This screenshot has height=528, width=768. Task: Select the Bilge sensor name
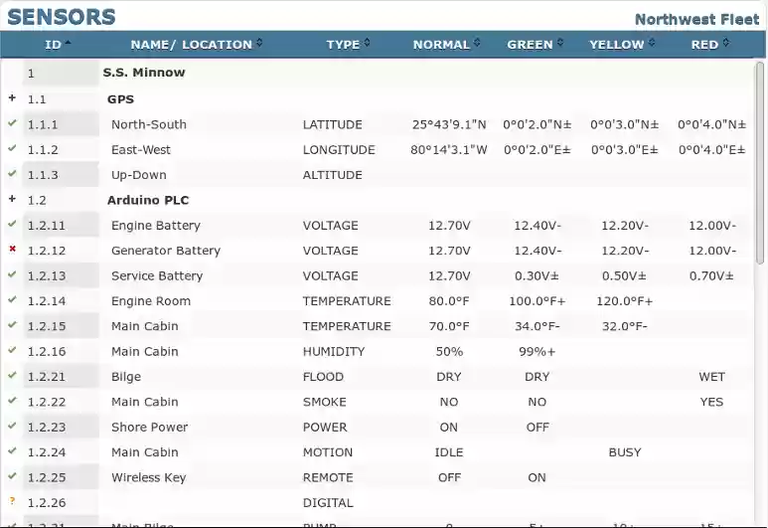tap(126, 377)
